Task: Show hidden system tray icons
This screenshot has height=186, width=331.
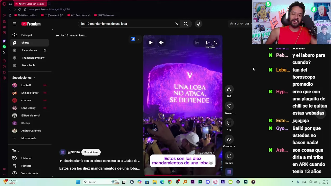Action: pos(292,182)
